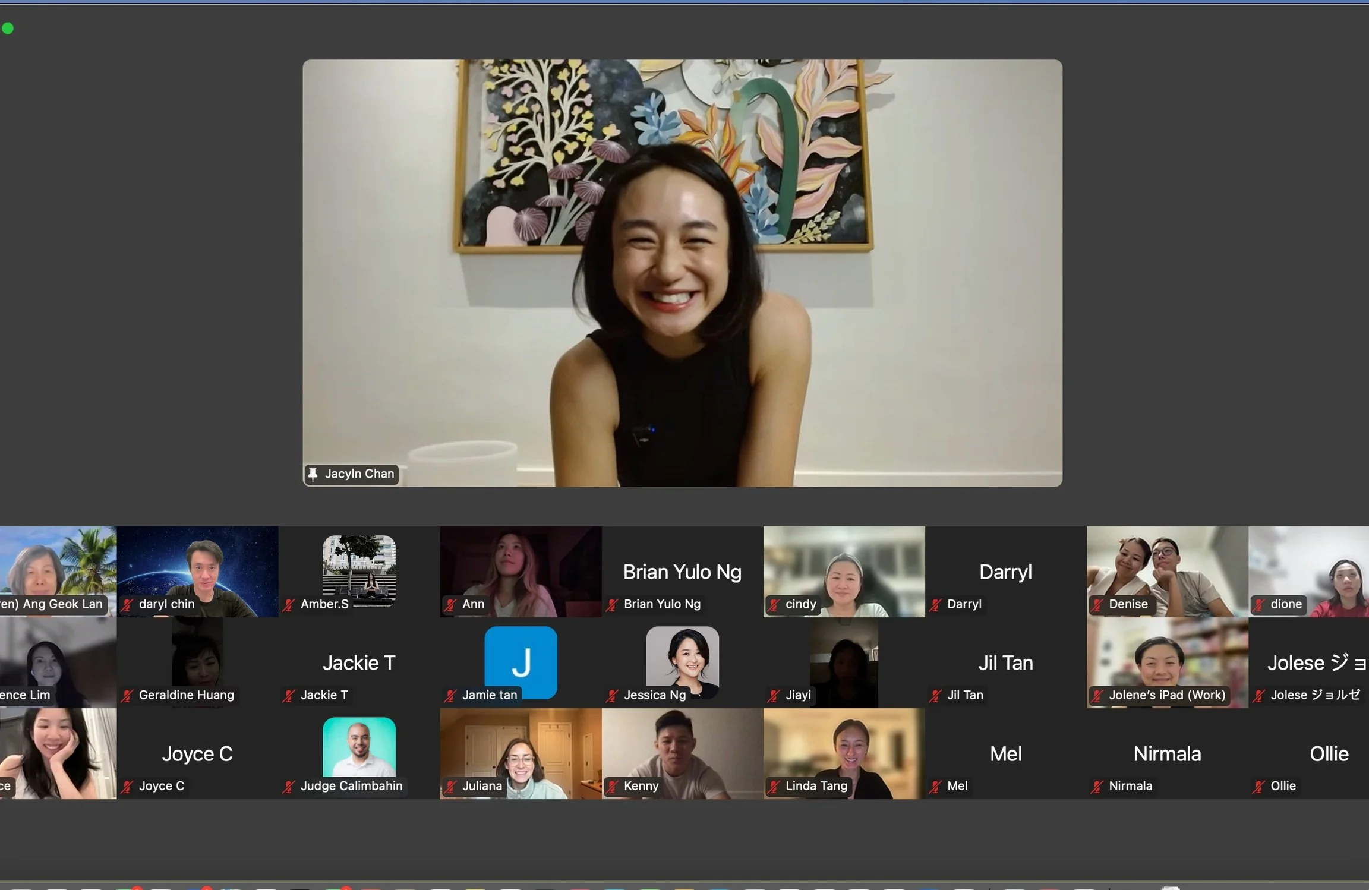Select the Ollie participant tile

[x=1319, y=753]
